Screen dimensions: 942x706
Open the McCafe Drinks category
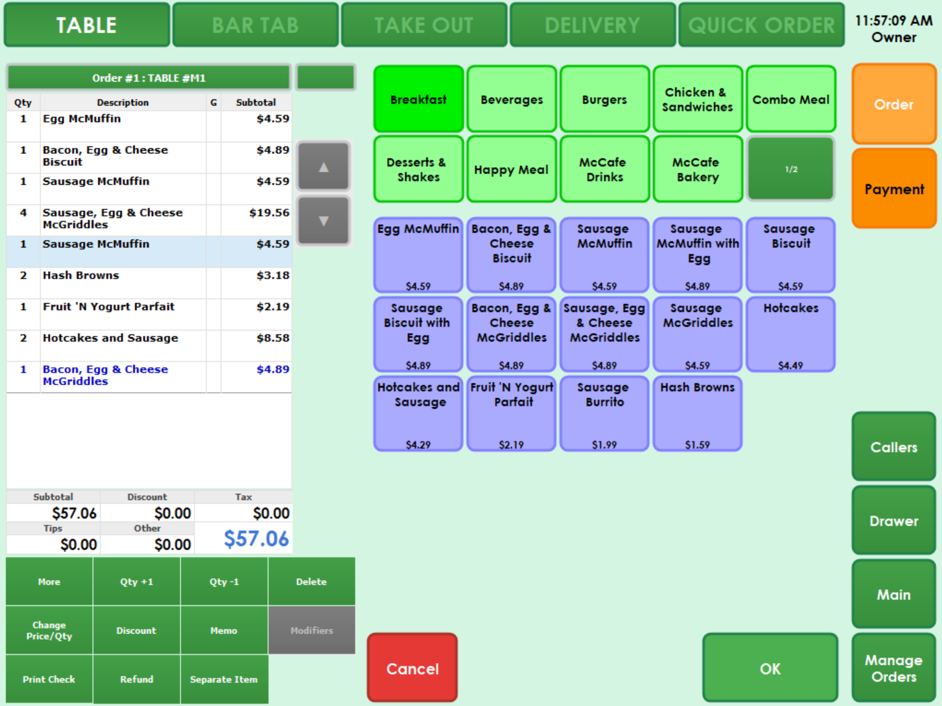tap(605, 169)
